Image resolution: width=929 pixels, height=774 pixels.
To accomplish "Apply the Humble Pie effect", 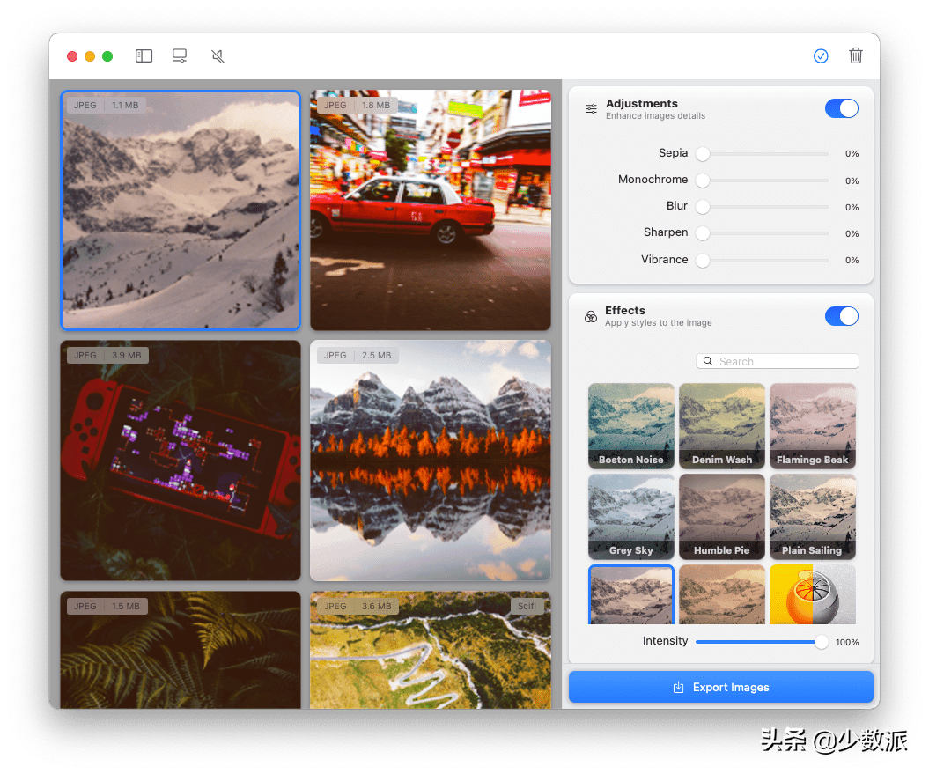I will pyautogui.click(x=722, y=517).
